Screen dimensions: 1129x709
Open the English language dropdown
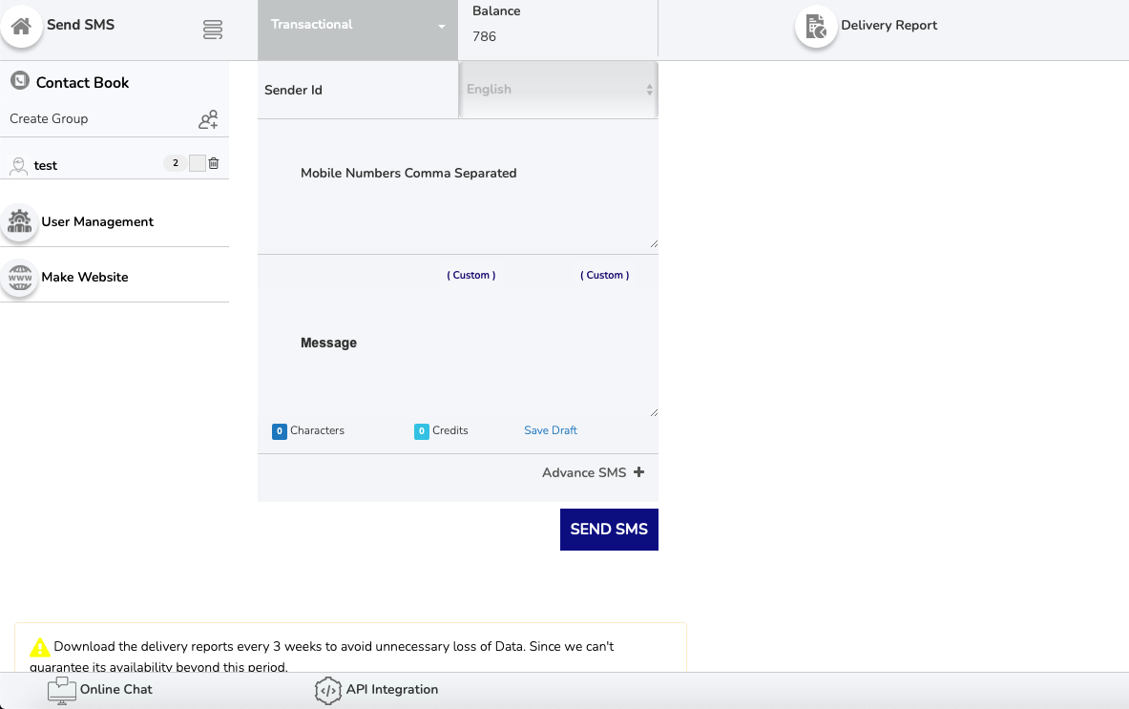pyautogui.click(x=558, y=90)
